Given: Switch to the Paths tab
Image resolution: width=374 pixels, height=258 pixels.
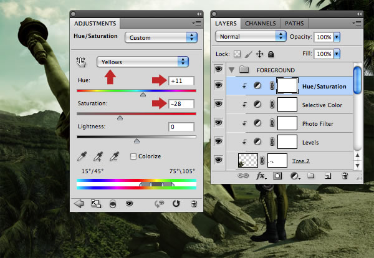Looking at the screenshot, I should [294, 24].
